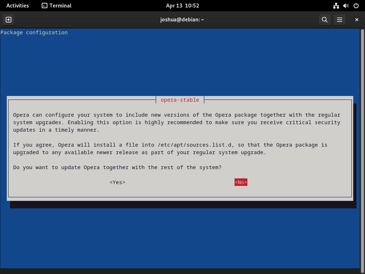Close the terminal window

(356, 20)
